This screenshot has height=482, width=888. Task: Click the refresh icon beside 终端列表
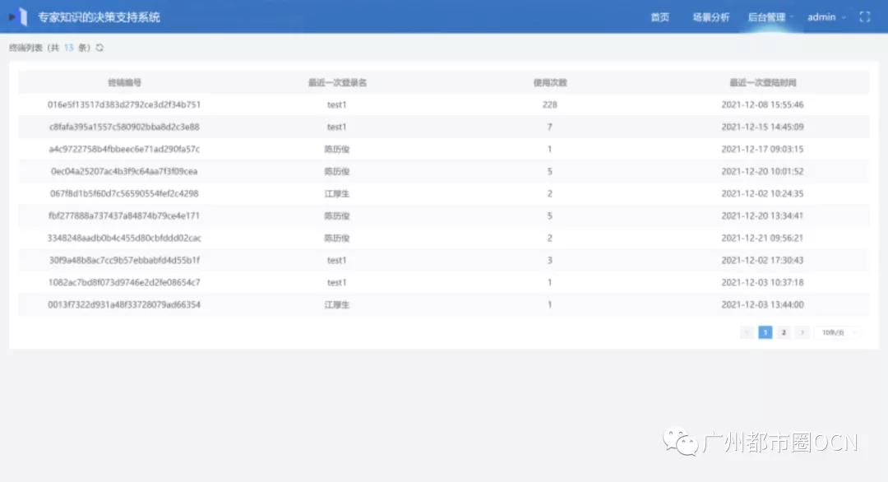[99, 48]
